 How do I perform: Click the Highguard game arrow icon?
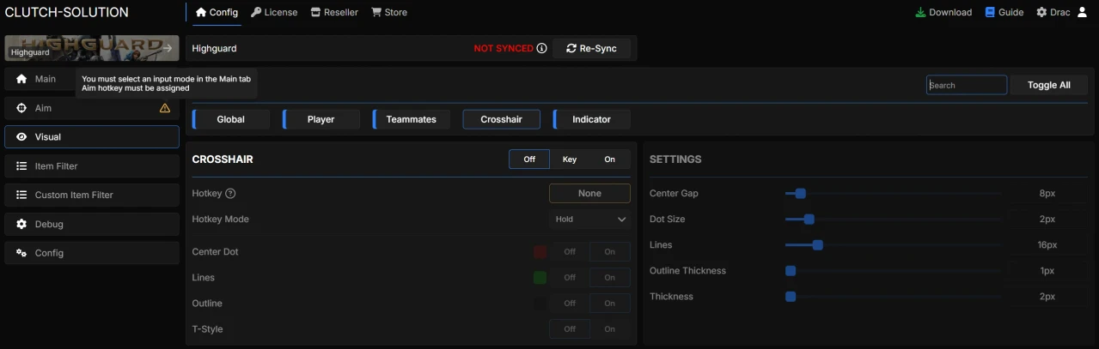168,49
